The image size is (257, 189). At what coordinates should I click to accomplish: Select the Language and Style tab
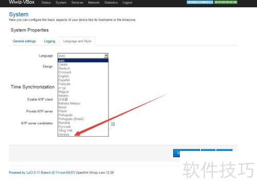point(77,41)
